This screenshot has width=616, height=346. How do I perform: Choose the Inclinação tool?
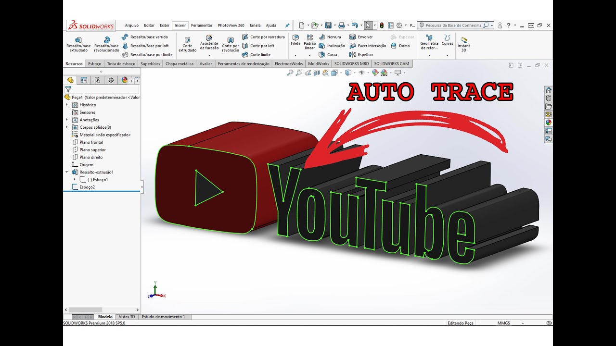tap(332, 46)
